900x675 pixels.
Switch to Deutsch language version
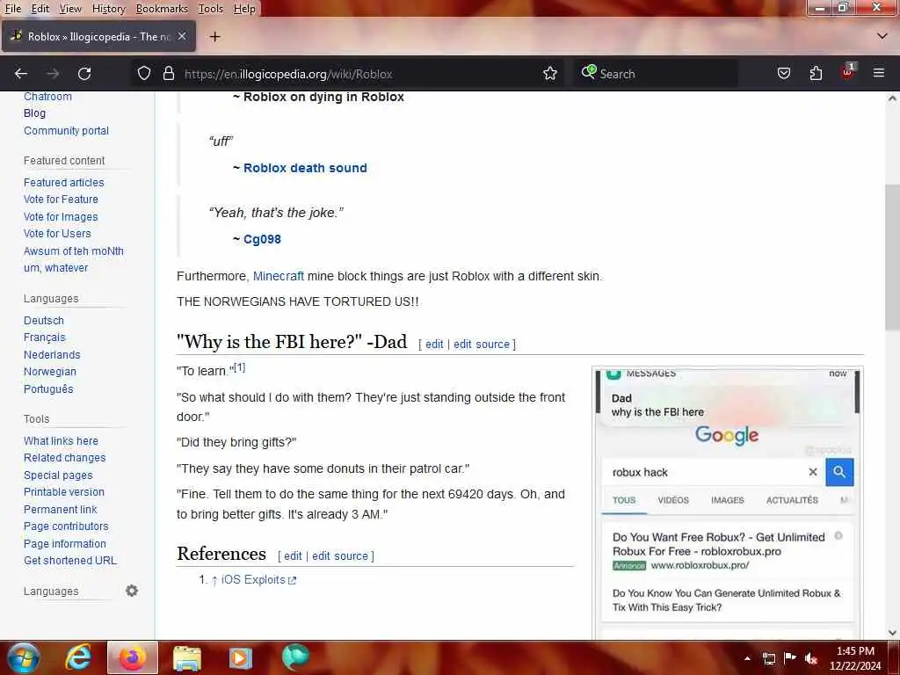point(44,321)
